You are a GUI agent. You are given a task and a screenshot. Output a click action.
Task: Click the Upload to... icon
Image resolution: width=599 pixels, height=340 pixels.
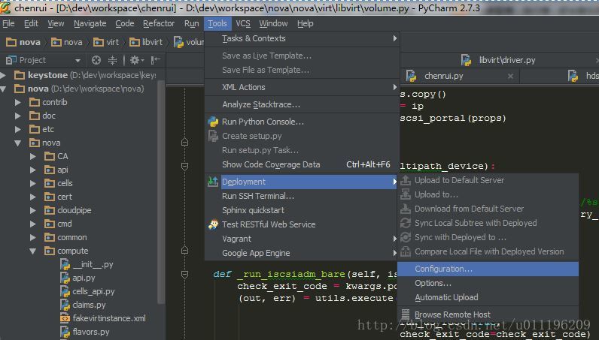tap(406, 194)
